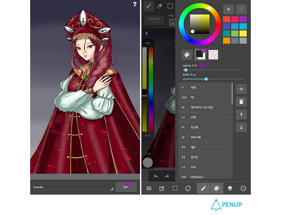Select the G펜 brush row
The height and width of the screenshot is (215, 281).
click(206, 117)
